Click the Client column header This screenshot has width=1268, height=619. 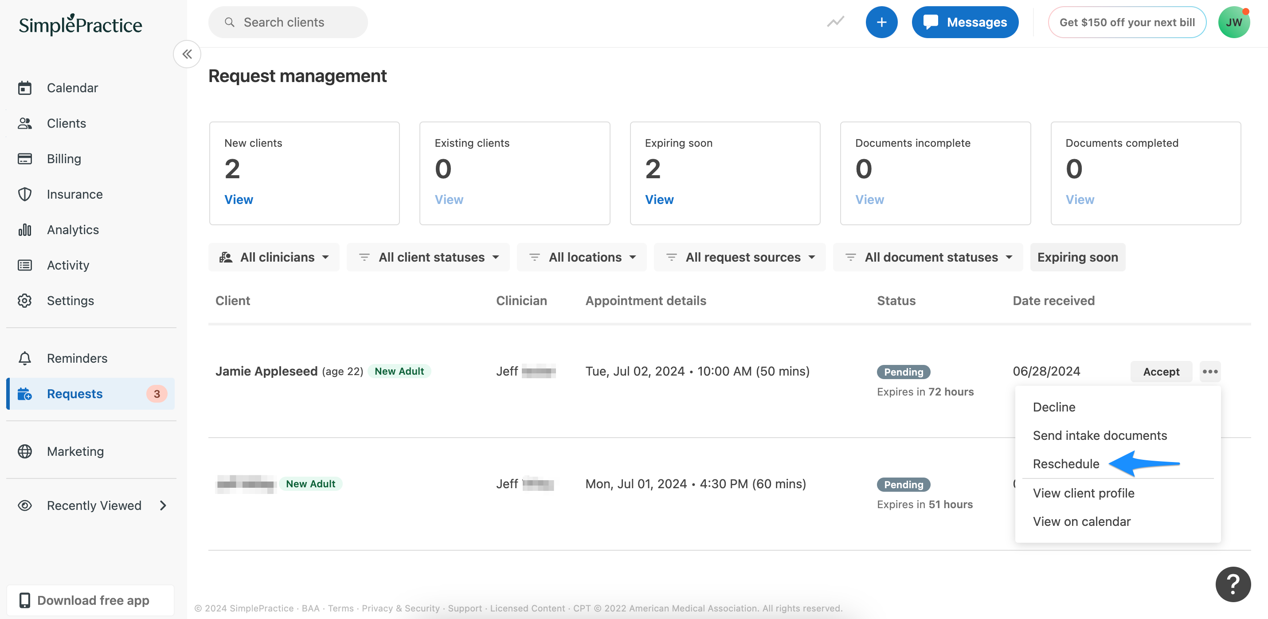[233, 300]
